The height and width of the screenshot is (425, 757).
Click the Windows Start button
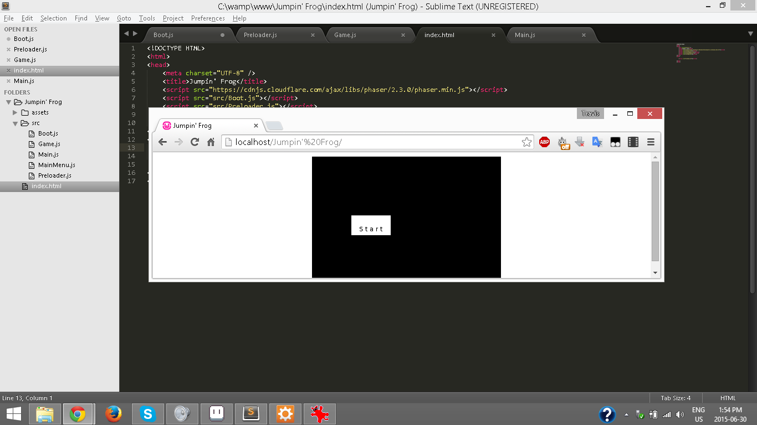(x=14, y=414)
